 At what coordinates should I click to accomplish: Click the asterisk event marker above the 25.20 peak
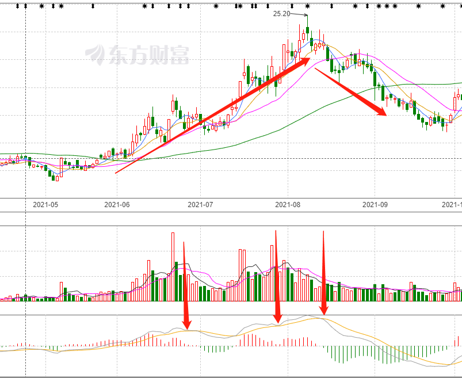pos(307,6)
